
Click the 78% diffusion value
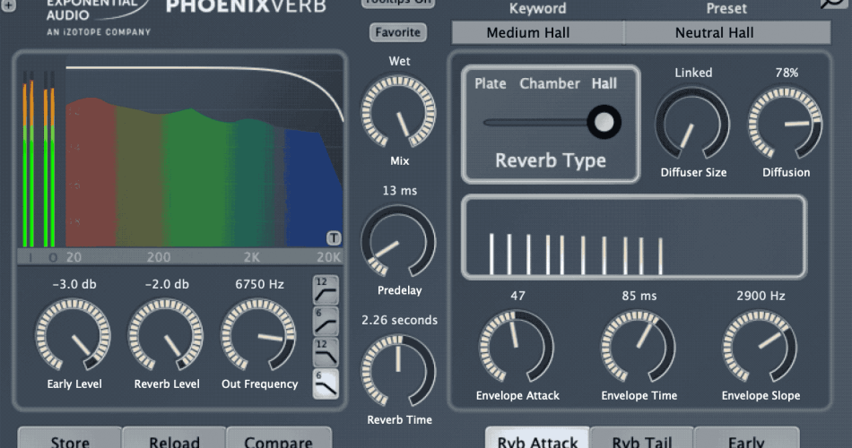787,73
